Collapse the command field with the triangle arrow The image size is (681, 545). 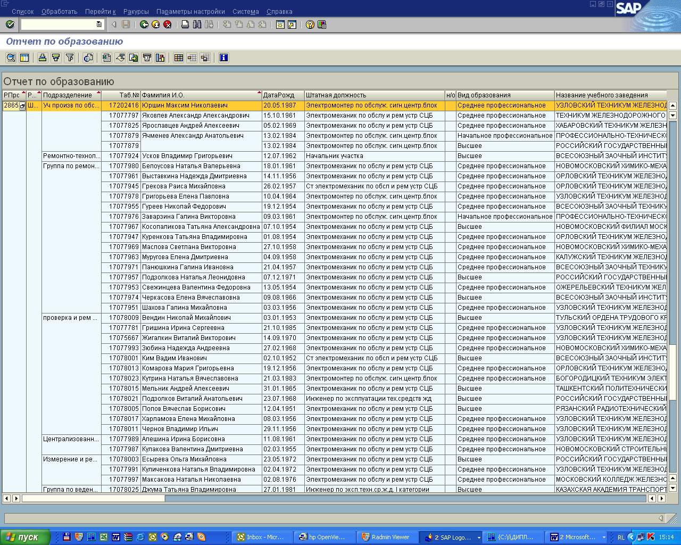click(114, 24)
